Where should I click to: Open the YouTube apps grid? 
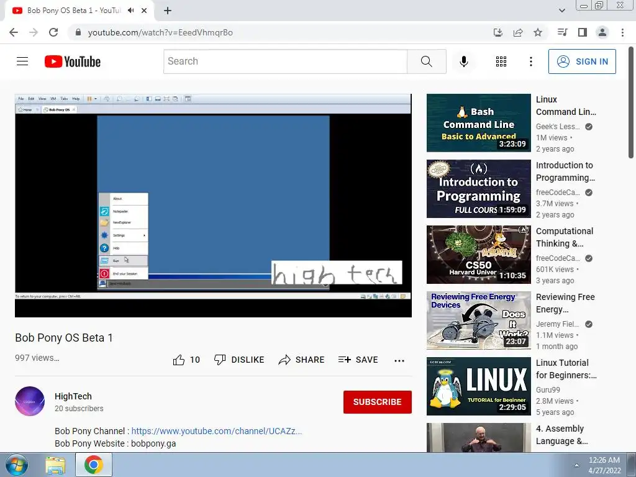pos(501,61)
